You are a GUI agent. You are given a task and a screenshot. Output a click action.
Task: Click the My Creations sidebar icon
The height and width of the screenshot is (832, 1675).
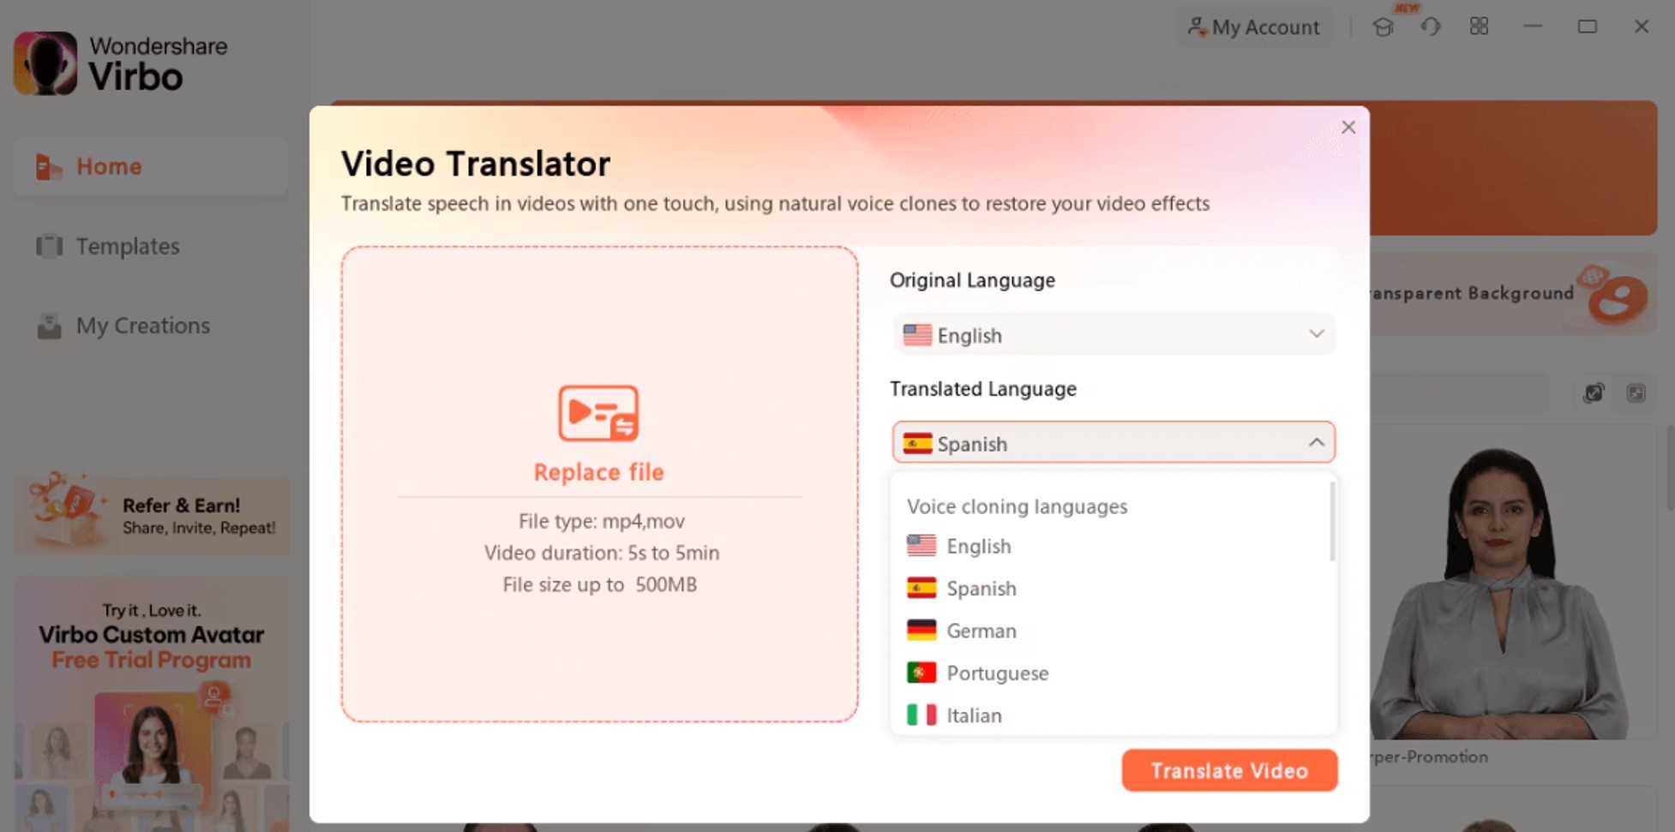click(49, 326)
